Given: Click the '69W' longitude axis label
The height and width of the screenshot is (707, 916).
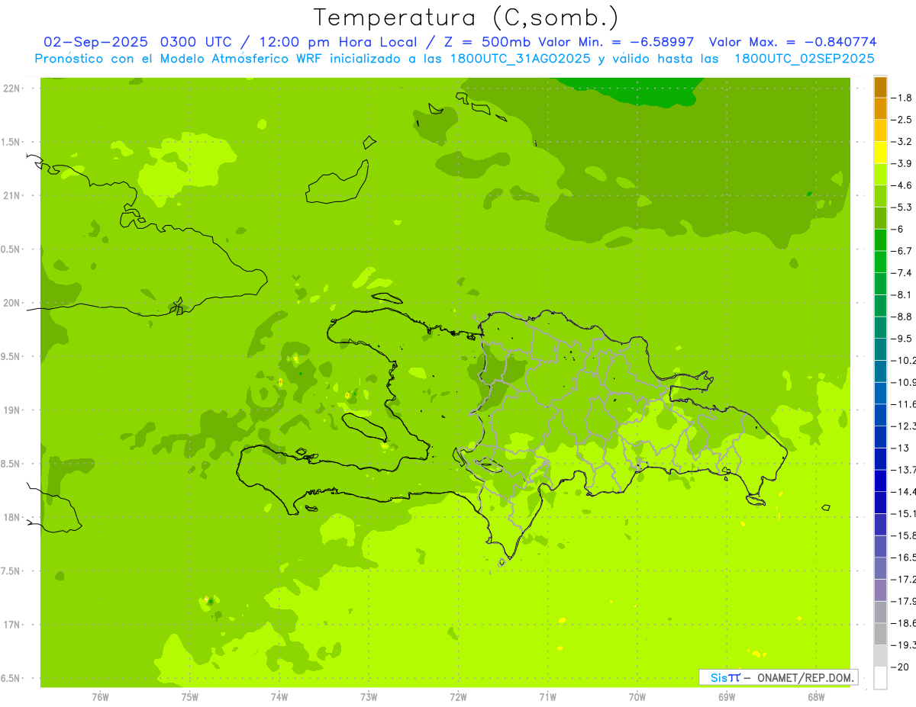Looking at the screenshot, I should (x=727, y=696).
